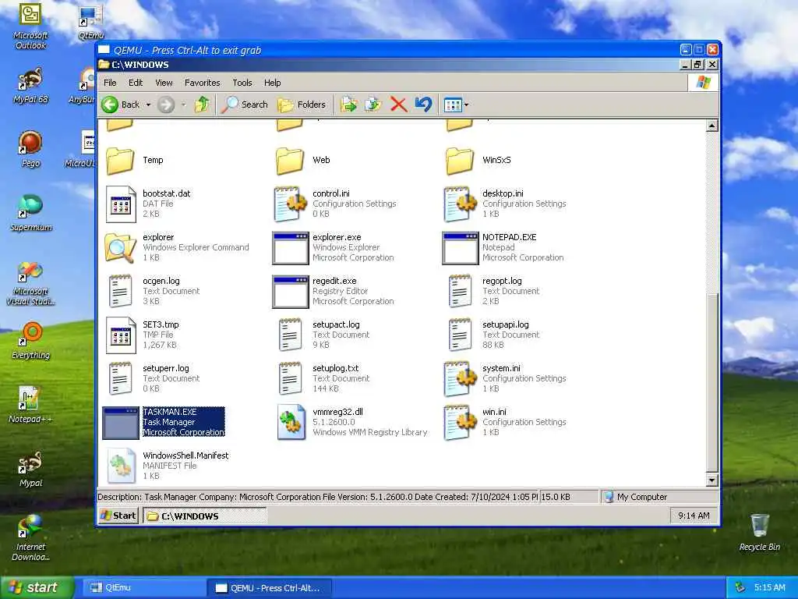Select win.ini file icon
The width and height of the screenshot is (798, 599).
point(460,422)
